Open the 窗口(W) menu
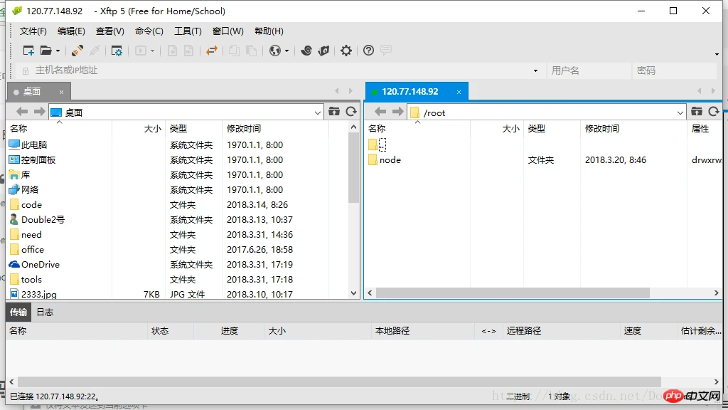 point(228,31)
